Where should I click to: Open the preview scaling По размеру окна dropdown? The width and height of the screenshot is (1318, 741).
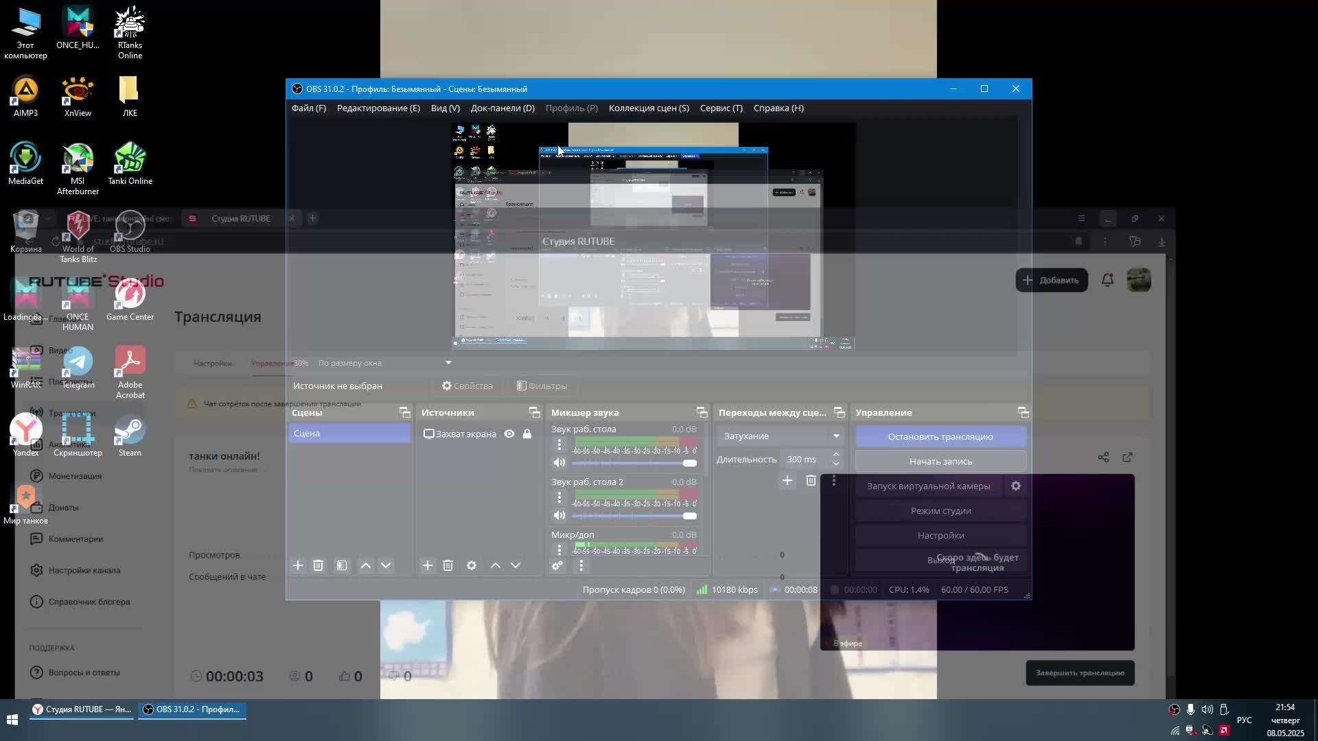448,363
